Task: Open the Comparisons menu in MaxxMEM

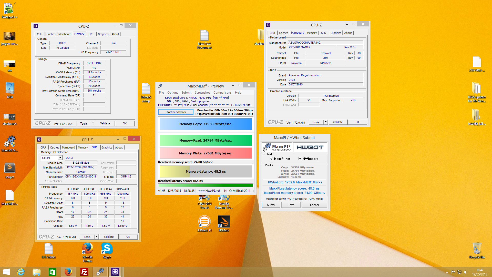Action: tap(222, 93)
